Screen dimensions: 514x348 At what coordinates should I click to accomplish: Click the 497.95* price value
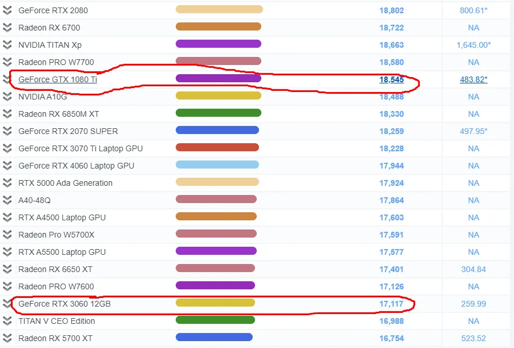(x=474, y=131)
